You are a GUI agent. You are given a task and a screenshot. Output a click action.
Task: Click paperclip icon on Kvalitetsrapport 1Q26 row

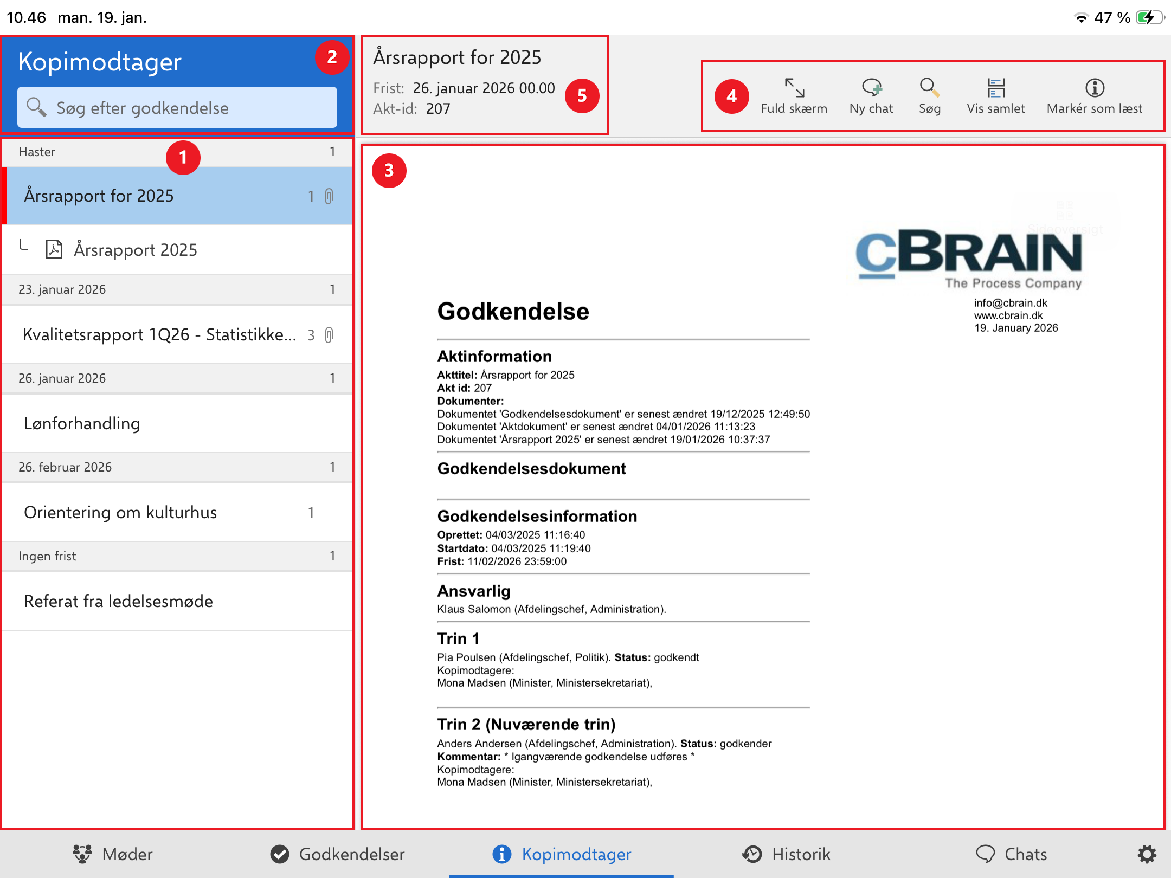pos(329,334)
